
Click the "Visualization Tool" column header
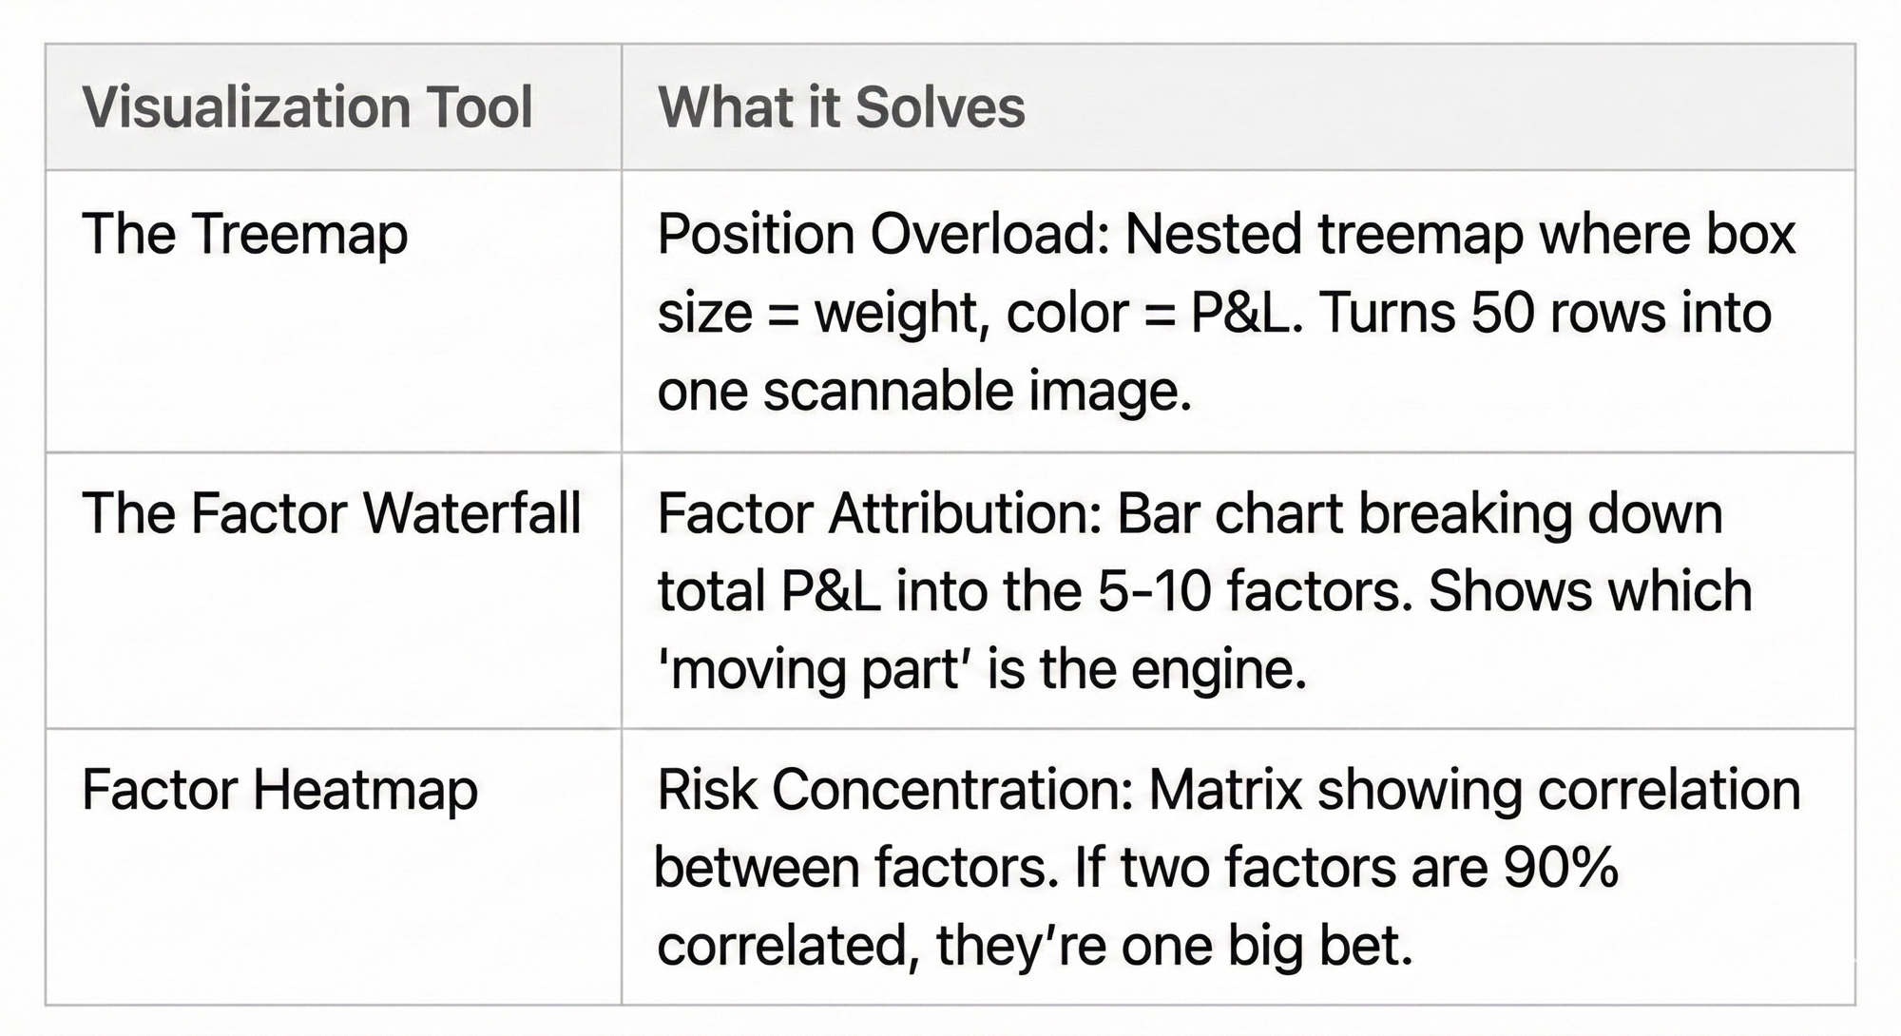(307, 106)
